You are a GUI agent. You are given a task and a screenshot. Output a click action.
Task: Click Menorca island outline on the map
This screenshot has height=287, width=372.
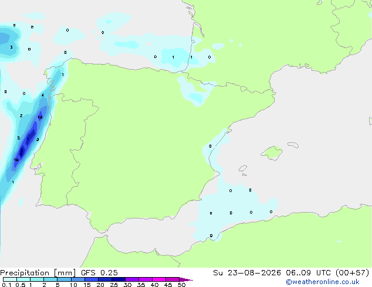click(293, 145)
